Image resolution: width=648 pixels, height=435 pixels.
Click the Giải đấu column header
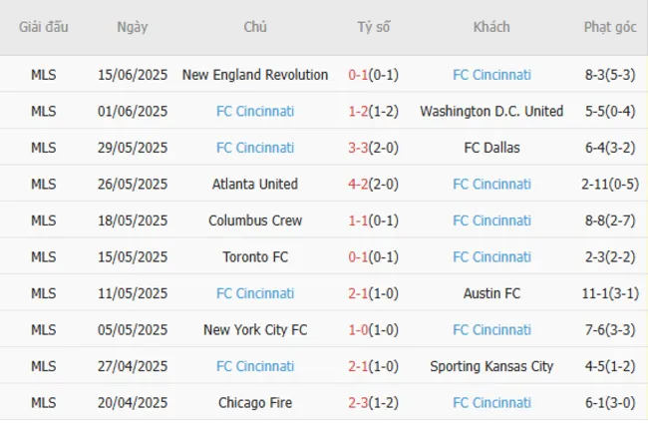pyautogui.click(x=44, y=27)
